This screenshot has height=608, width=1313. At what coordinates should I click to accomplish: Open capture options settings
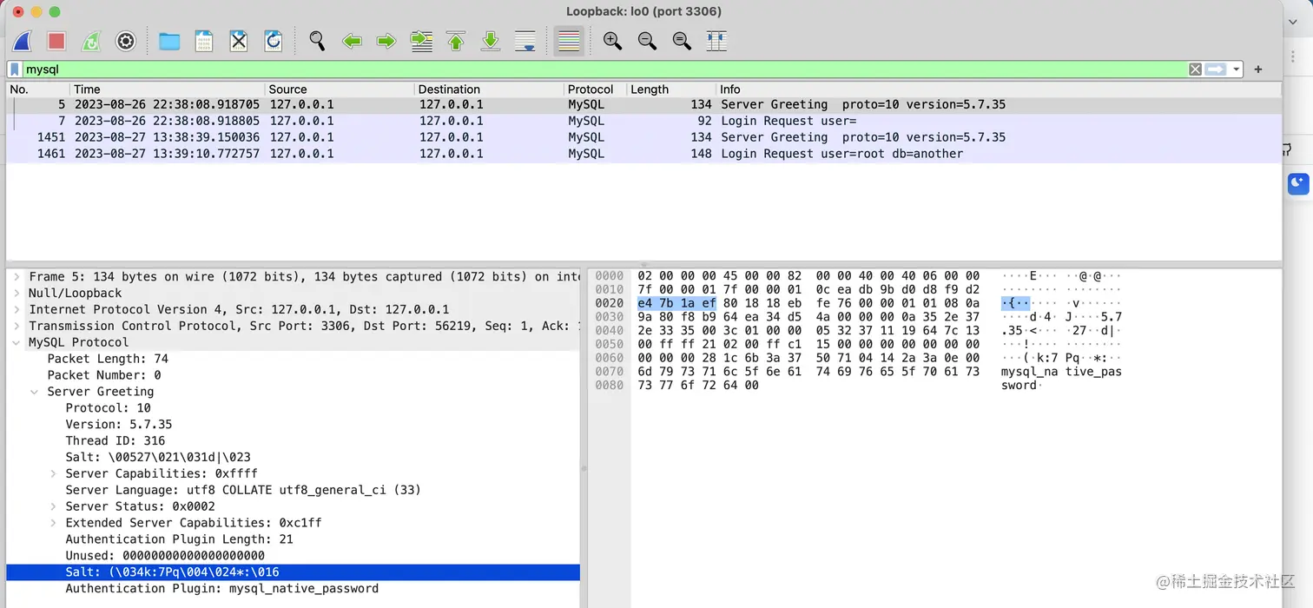point(125,41)
